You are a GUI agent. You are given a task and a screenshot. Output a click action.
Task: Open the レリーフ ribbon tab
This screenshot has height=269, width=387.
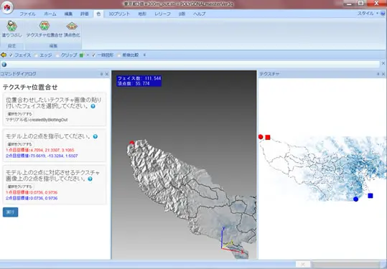coord(162,14)
